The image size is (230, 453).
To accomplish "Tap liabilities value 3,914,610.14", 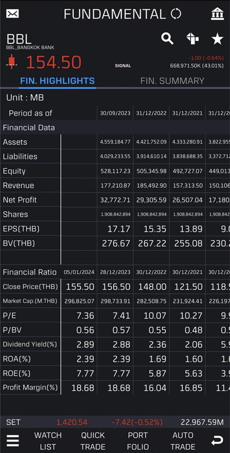I will coord(151,157).
